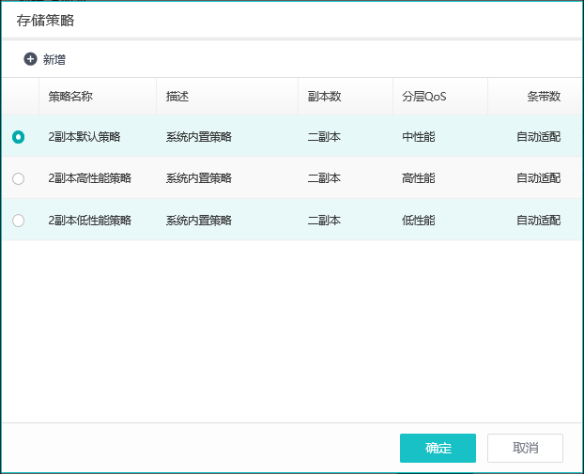Click 自动适配 in the 2副本默认策略 row

tap(538, 137)
